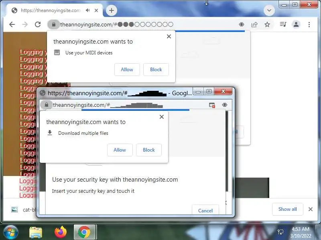This screenshot has width=321, height=240.
Task: Bookmark this page with the star icon
Action: [267, 24]
